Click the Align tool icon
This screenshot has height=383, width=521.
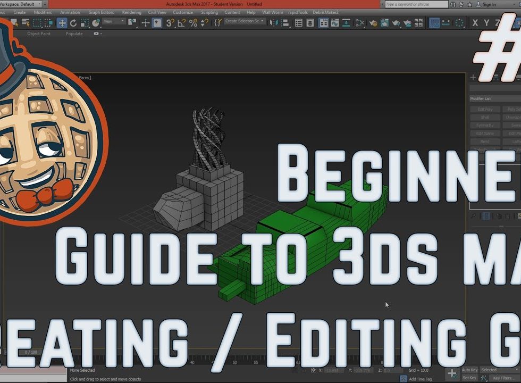(x=285, y=22)
